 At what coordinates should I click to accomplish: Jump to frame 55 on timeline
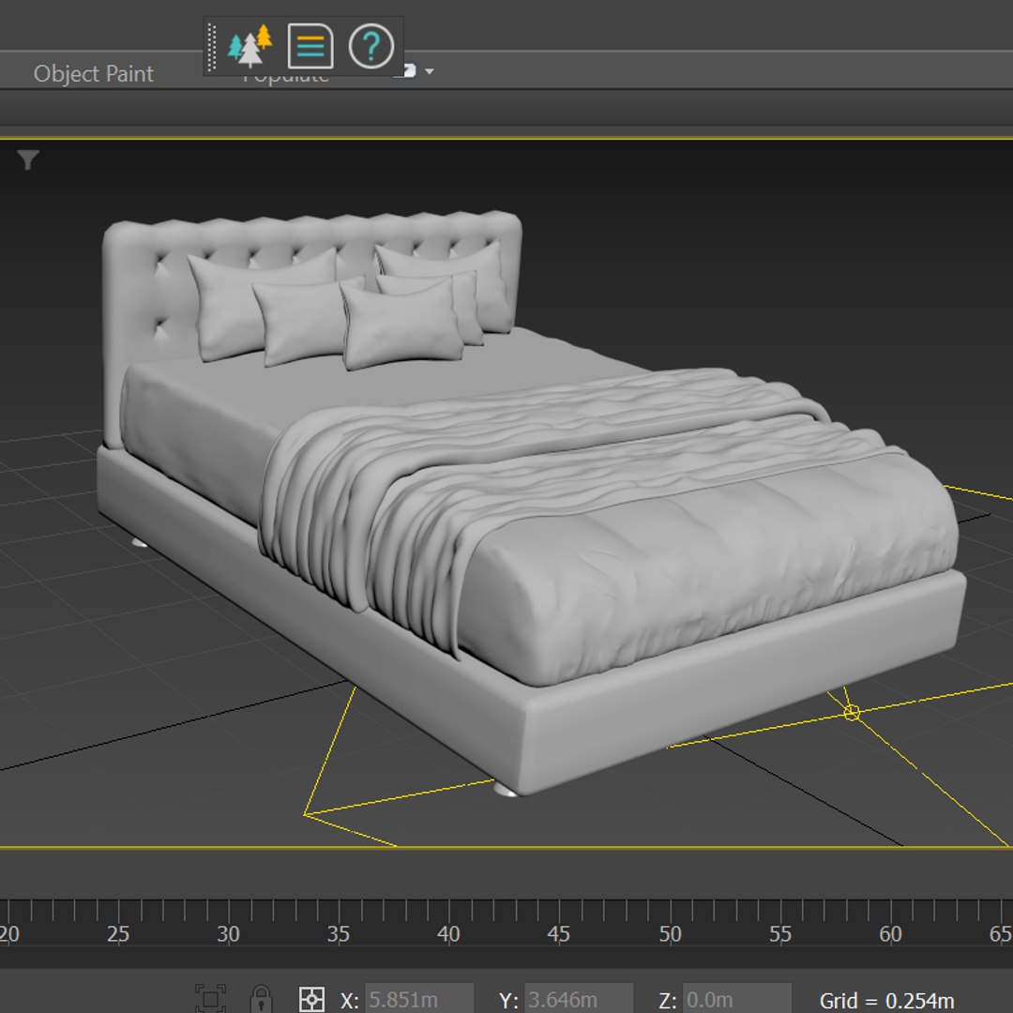point(780,934)
